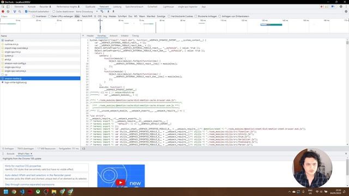Screen dimensions: 349x196
Task: Open network search with the magnifier icon
Action: click(20, 11)
